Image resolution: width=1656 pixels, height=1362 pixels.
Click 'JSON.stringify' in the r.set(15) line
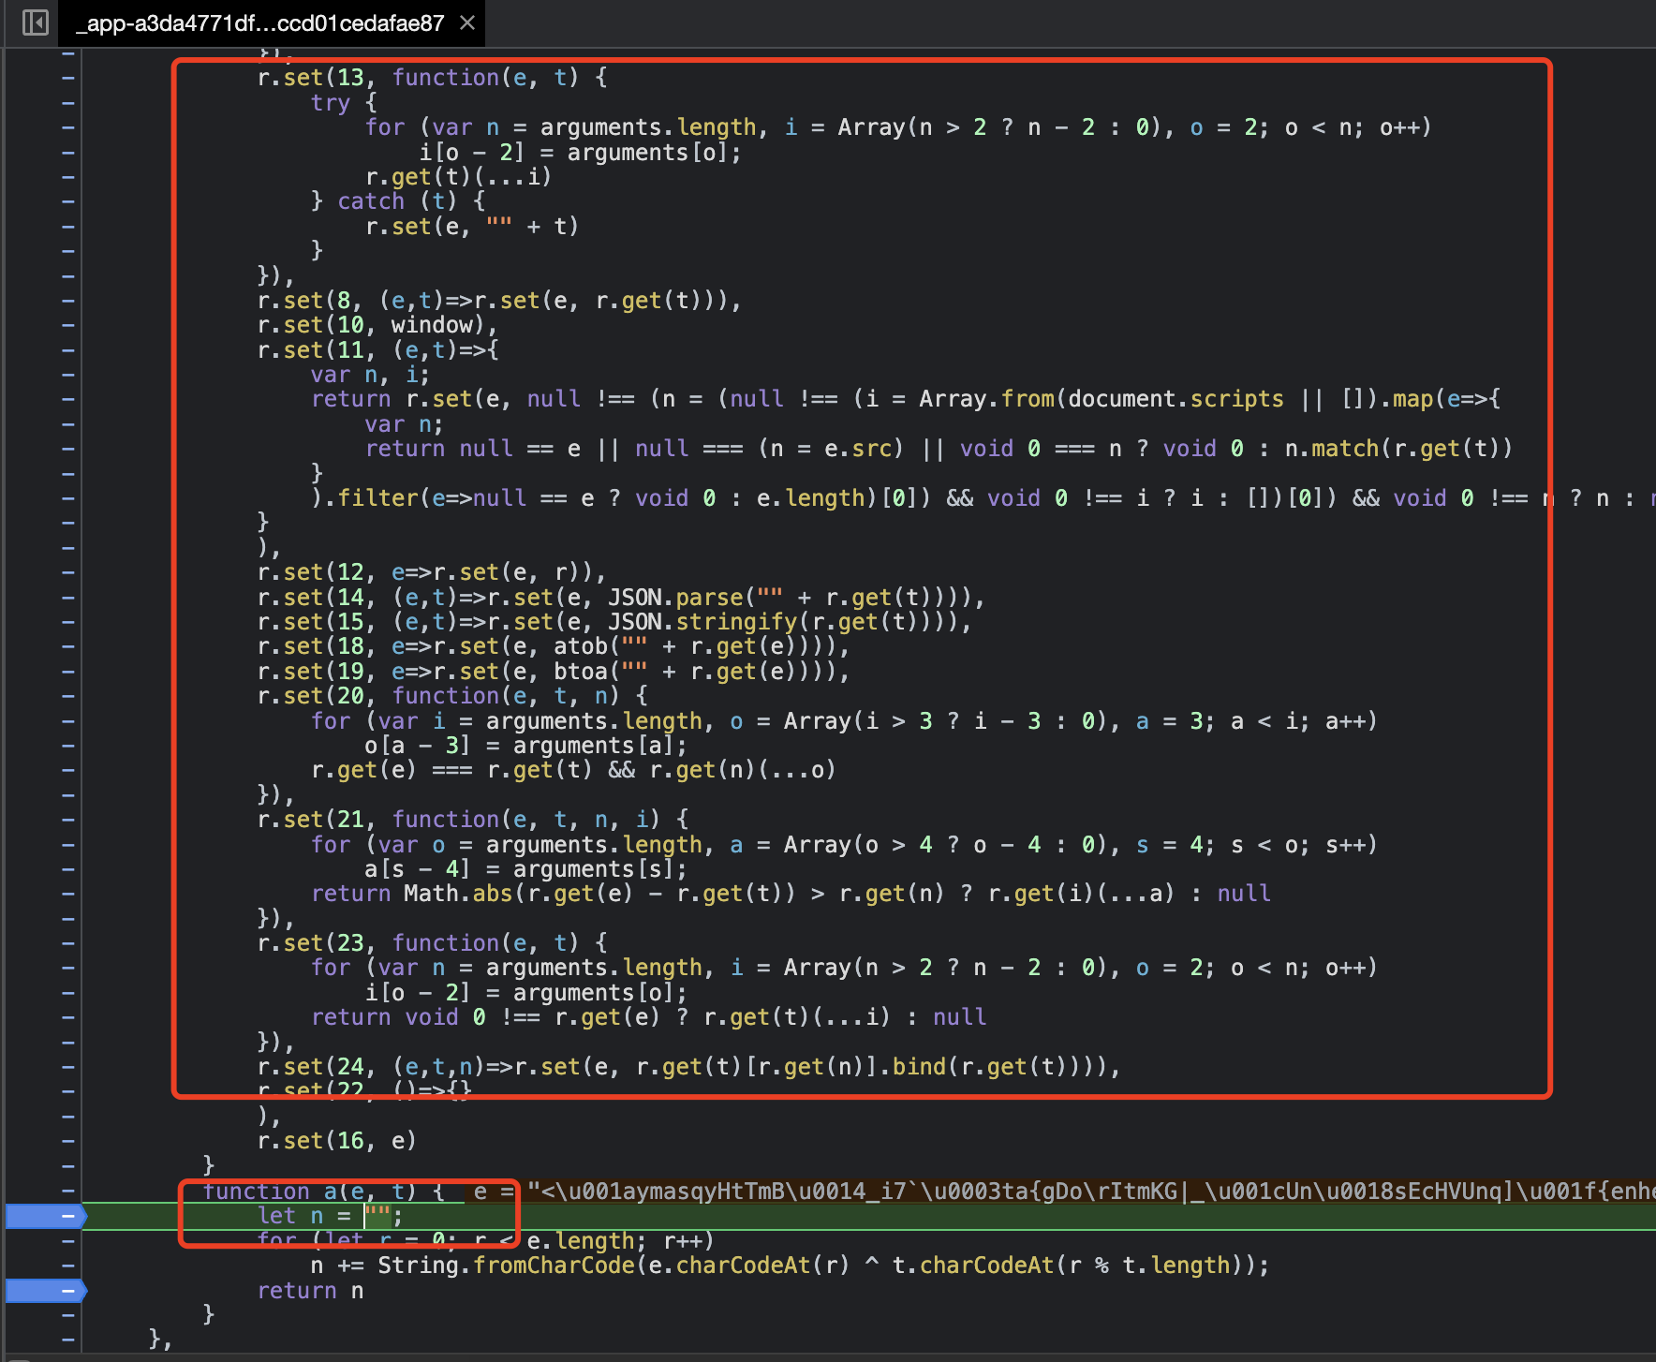[x=702, y=622]
